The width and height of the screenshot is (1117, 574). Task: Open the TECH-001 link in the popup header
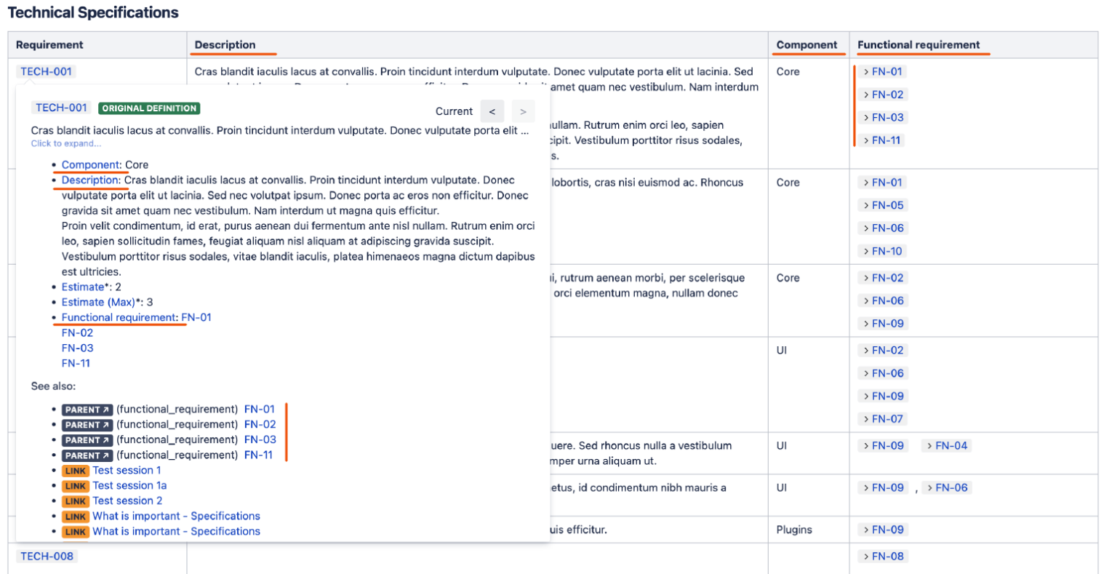click(61, 107)
